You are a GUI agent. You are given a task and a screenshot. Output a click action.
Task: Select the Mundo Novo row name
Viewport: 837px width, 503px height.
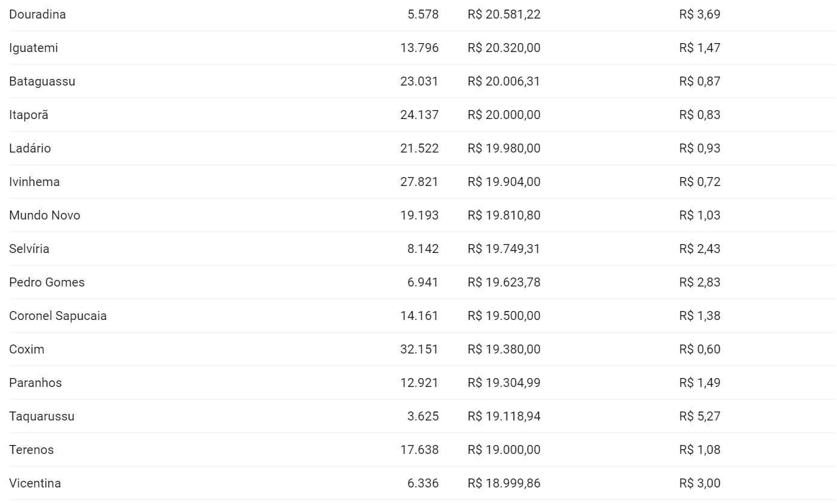(x=44, y=215)
